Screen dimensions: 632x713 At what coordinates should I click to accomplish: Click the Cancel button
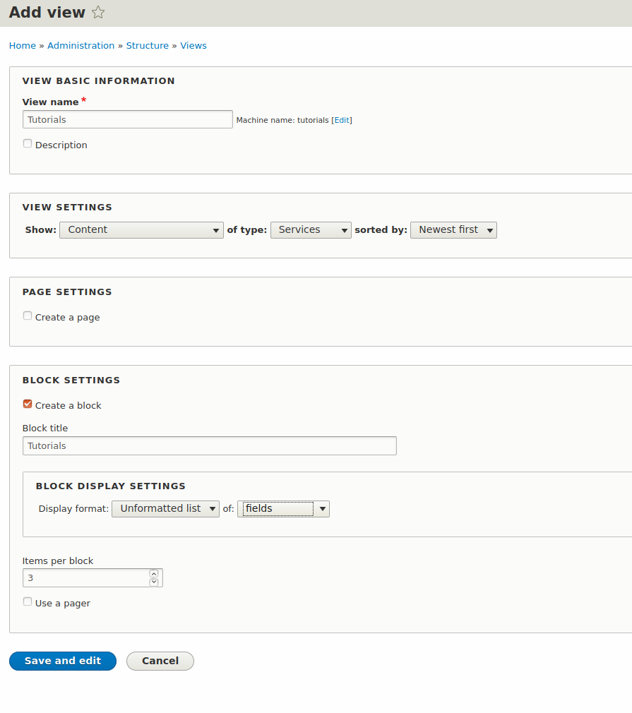click(160, 661)
